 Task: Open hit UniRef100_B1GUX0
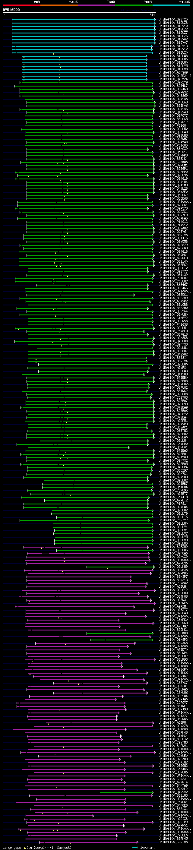(173, 53)
